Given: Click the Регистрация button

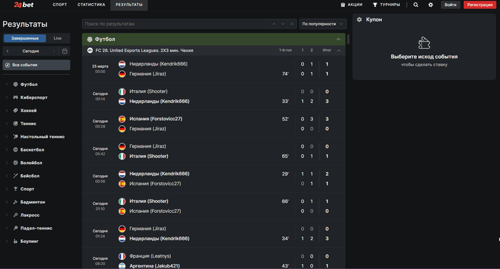Looking at the screenshot, I should coord(480,5).
